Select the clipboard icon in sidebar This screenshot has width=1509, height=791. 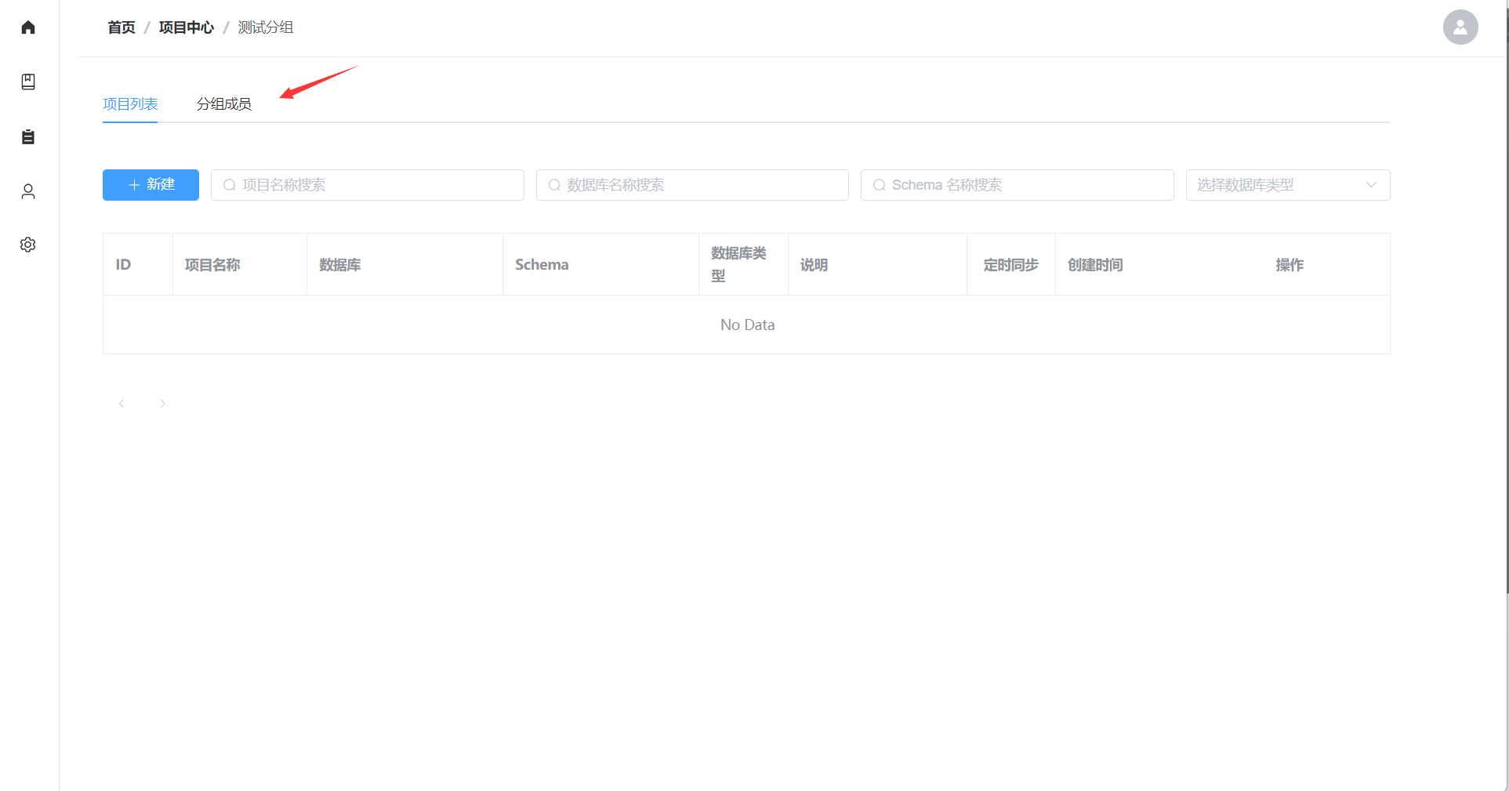[x=28, y=137]
